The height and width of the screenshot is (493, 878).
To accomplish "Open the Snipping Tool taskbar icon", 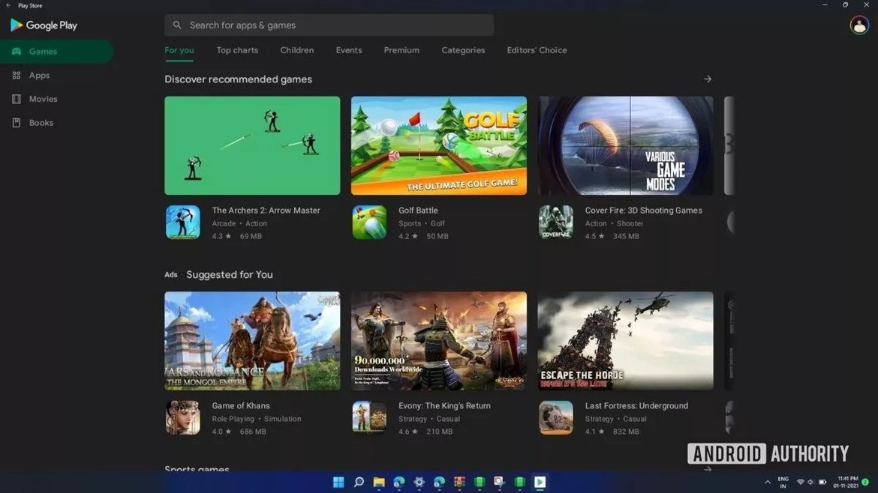I will point(499,482).
